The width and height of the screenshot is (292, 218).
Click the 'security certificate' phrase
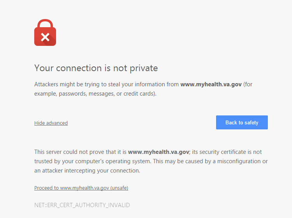(223, 152)
